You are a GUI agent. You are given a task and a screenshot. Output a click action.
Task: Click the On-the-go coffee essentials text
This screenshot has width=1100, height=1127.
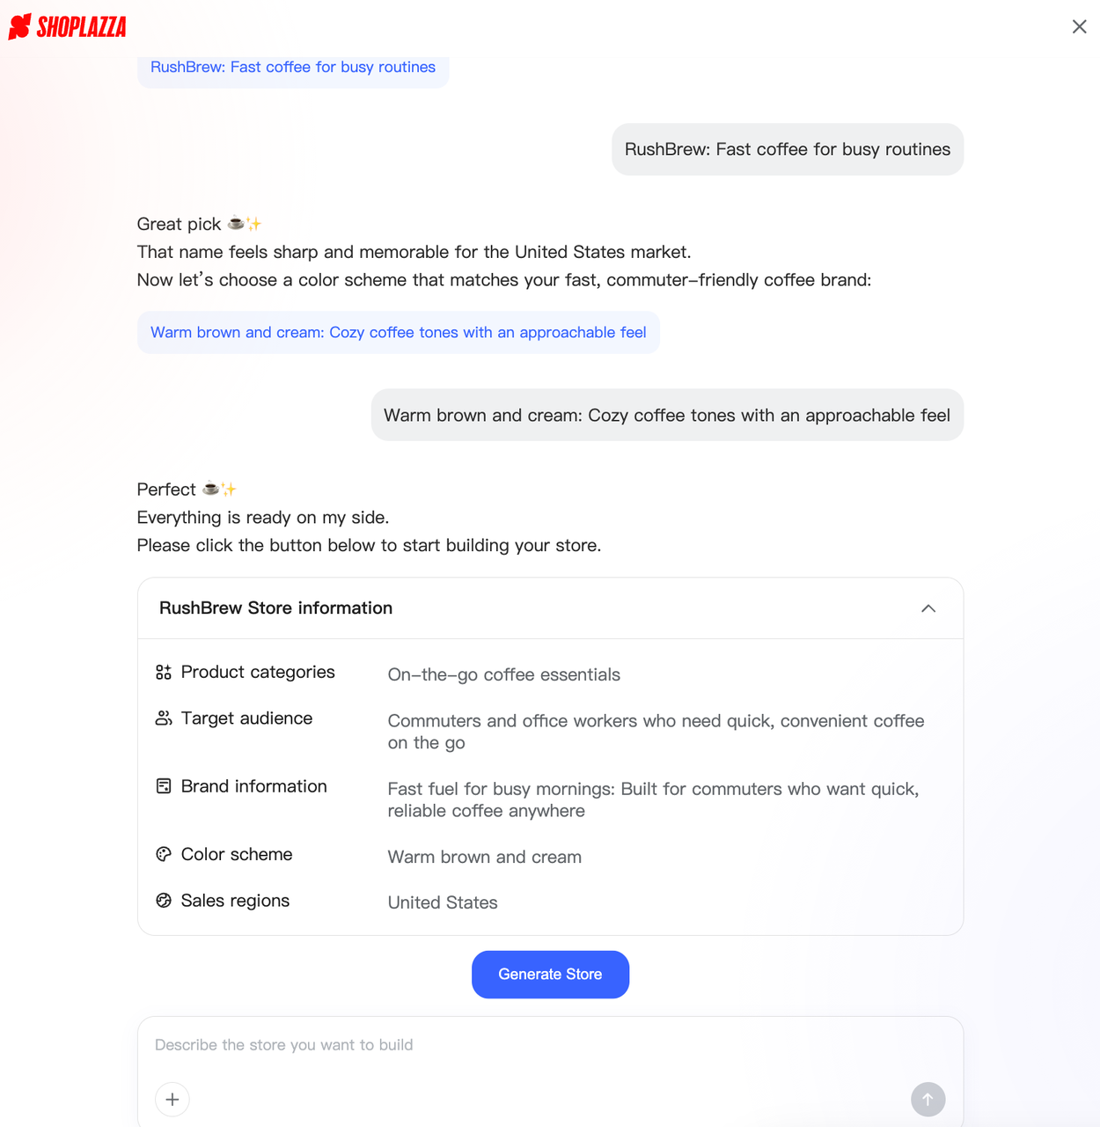pyautogui.click(x=503, y=674)
